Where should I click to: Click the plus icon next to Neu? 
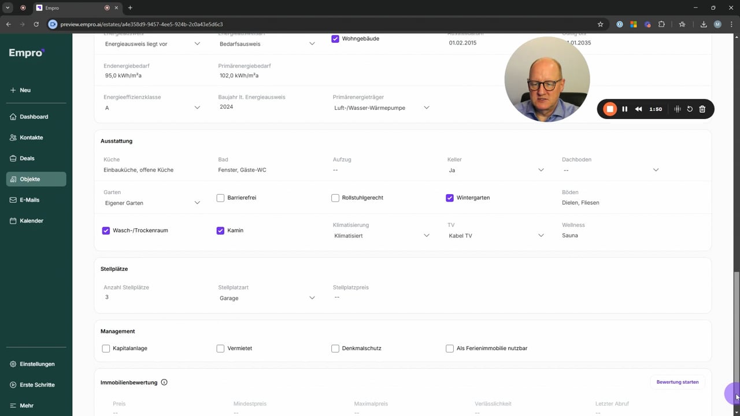pos(13,90)
